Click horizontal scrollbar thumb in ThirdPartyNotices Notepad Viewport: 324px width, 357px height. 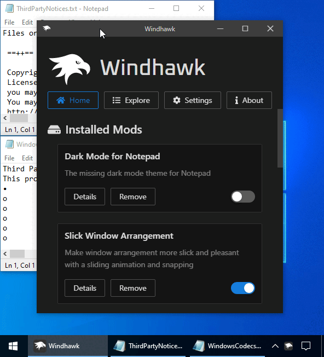(19, 118)
